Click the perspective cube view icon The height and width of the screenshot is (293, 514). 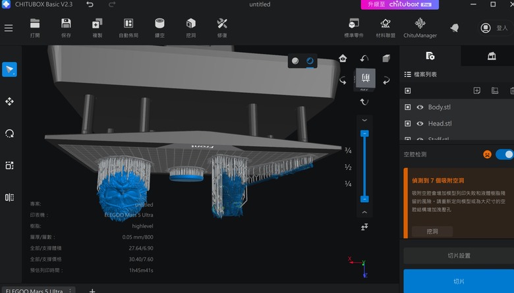click(x=386, y=59)
